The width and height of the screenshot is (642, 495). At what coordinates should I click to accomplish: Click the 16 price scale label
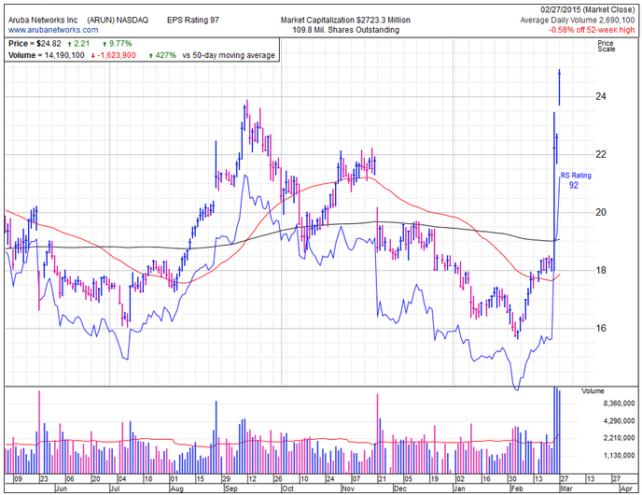(x=601, y=328)
